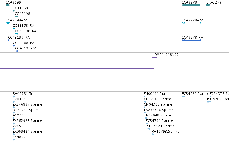Open the CG43199-PA label
Screen dimensions: 229x141
(x=19, y=38)
